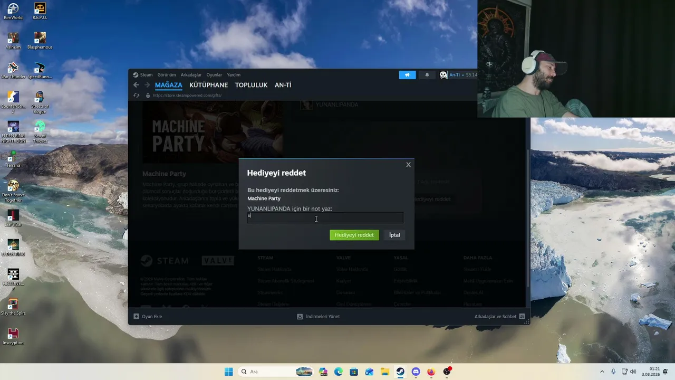
Task: Click the Steam store URL address
Action: pos(187,96)
